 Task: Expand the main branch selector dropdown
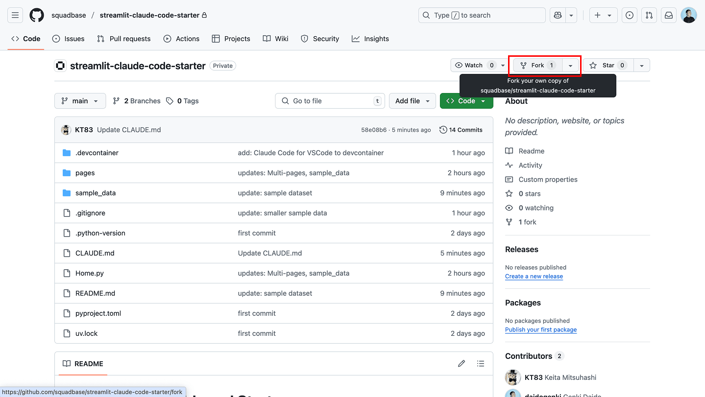pyautogui.click(x=80, y=101)
